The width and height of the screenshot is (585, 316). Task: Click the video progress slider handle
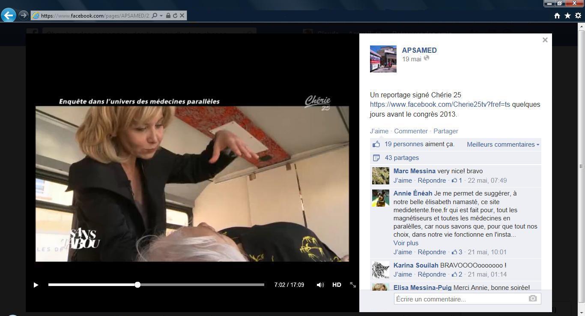137,285
